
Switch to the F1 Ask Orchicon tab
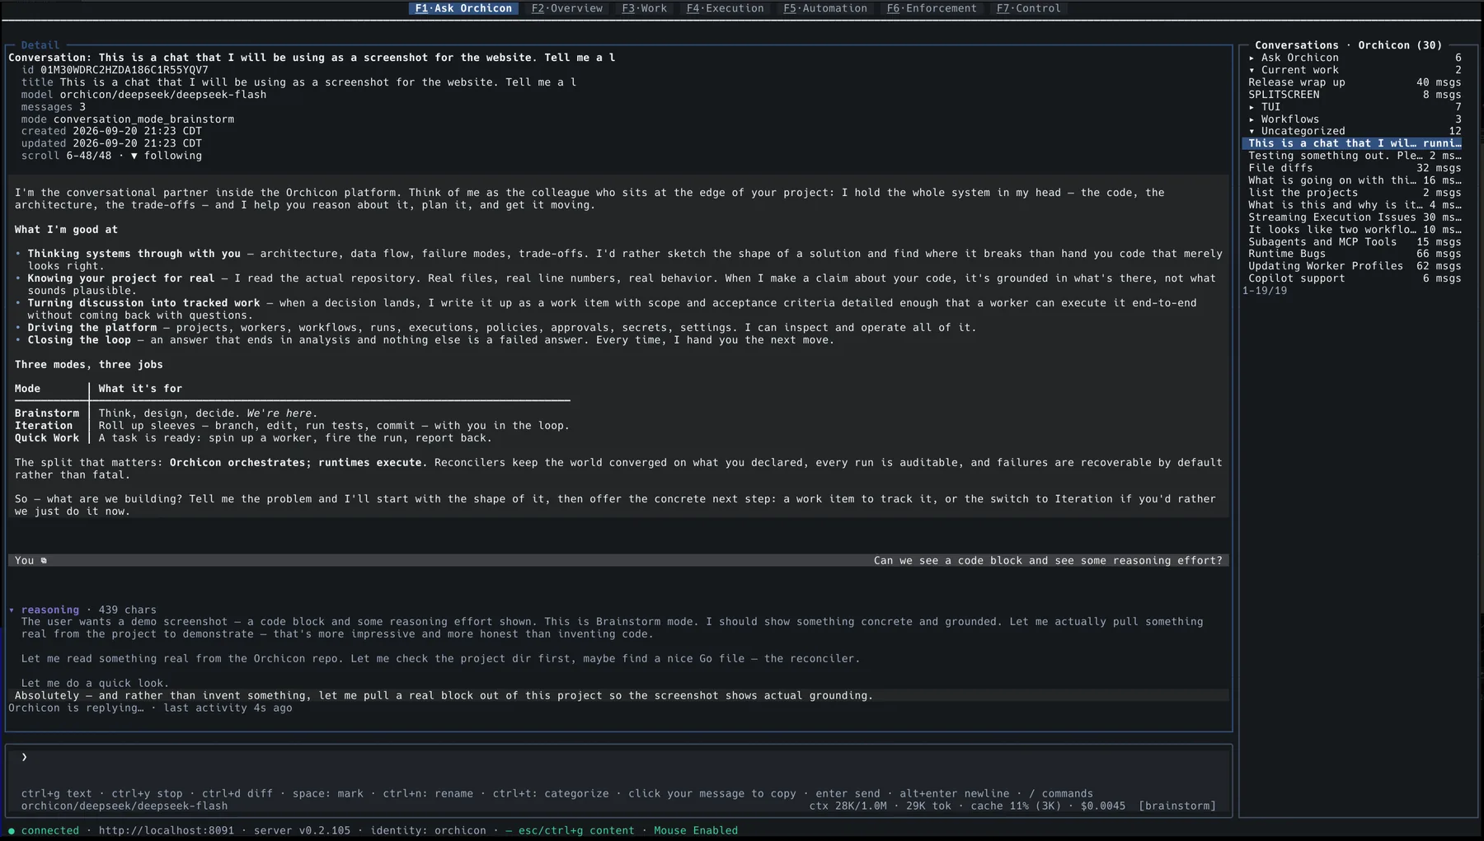pyautogui.click(x=463, y=8)
